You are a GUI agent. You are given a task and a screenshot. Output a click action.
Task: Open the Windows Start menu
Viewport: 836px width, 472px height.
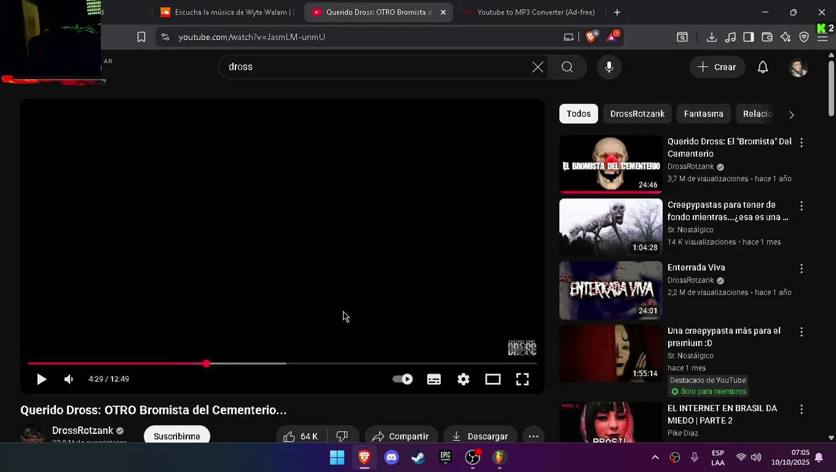click(337, 457)
